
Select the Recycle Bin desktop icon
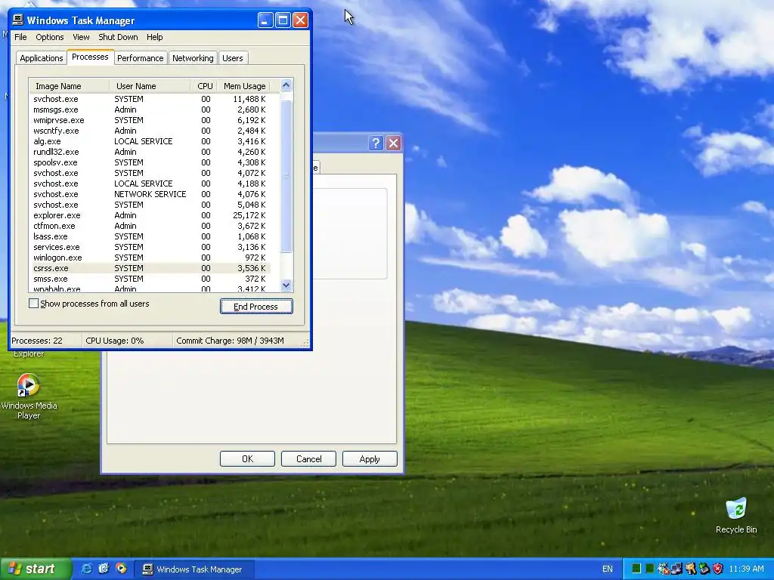point(736,515)
